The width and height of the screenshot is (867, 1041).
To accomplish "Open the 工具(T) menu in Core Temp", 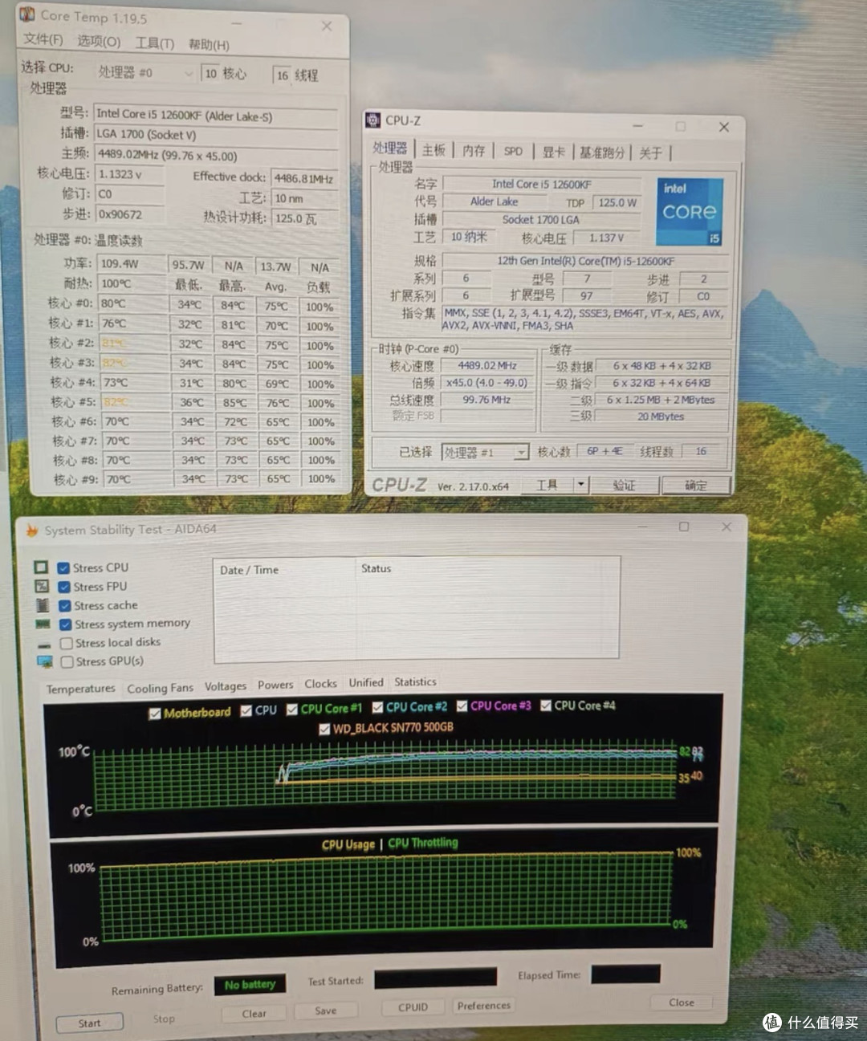I will tap(155, 43).
